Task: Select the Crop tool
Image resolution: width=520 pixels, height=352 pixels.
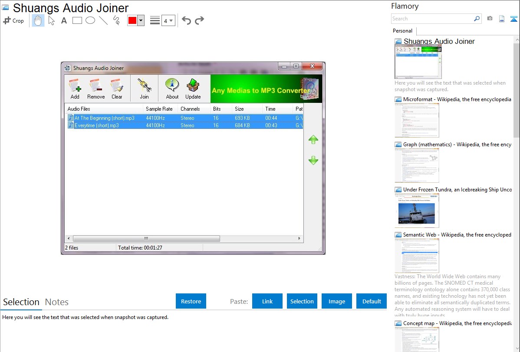Action: (x=13, y=20)
